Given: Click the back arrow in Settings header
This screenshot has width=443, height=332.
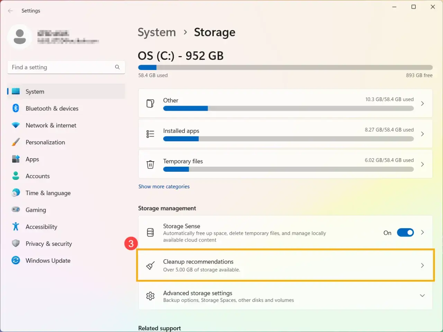Looking at the screenshot, I should coord(10,11).
